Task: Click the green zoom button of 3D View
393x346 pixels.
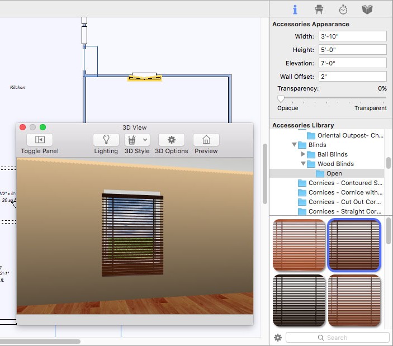Action: pos(43,127)
